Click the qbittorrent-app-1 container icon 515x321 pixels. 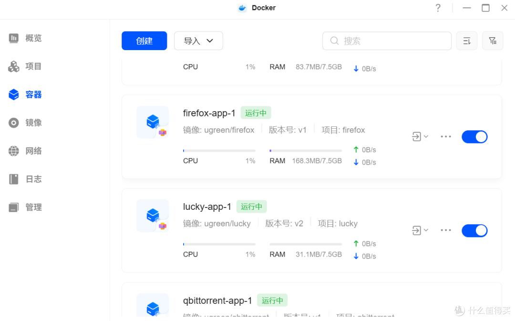[153, 306]
